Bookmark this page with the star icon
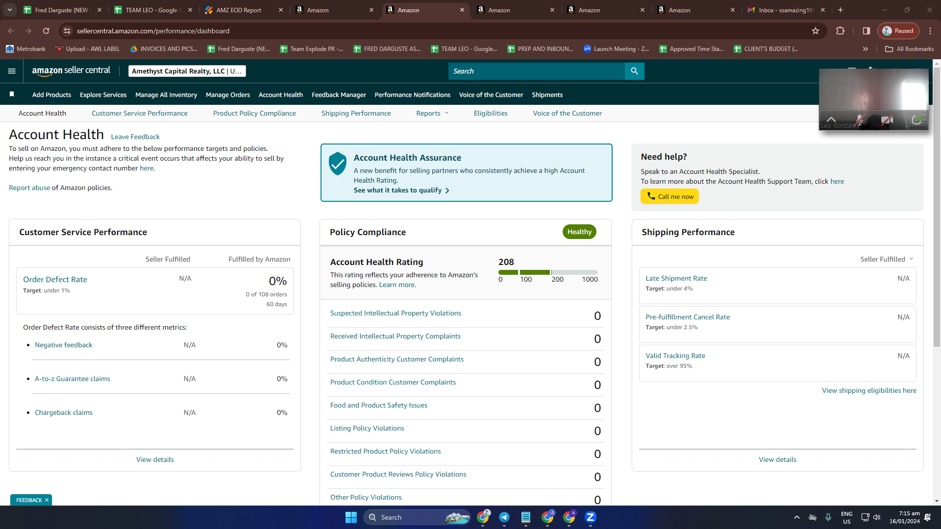Viewport: 941px width, 529px height. pos(816,31)
